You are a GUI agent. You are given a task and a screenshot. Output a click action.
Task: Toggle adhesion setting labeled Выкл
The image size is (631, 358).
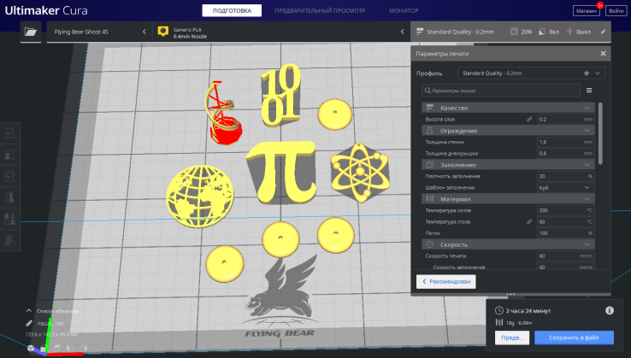[579, 32]
